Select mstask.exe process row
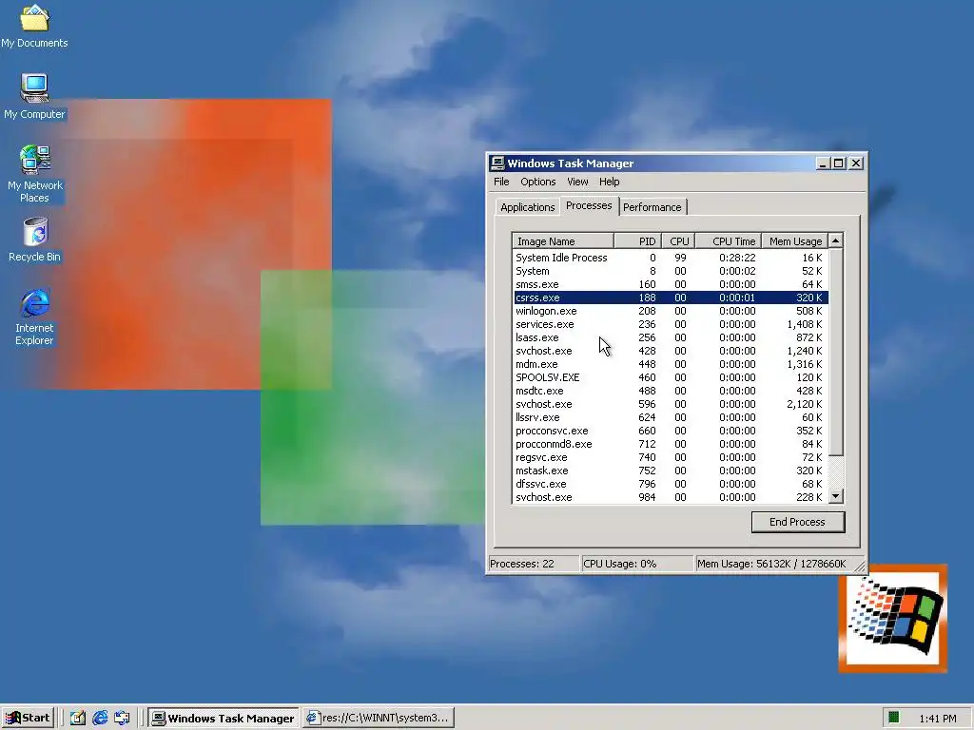Viewport: 974px width, 730px height. [671, 471]
